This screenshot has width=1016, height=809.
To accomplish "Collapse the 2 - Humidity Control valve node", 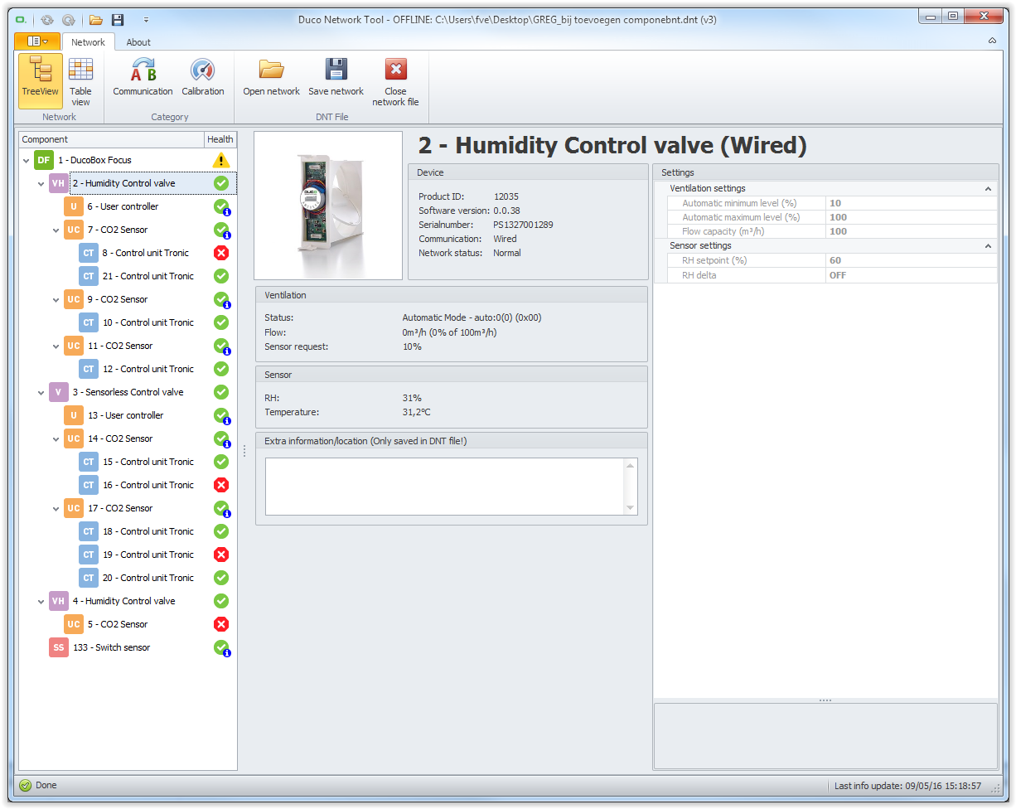I will coord(41,183).
